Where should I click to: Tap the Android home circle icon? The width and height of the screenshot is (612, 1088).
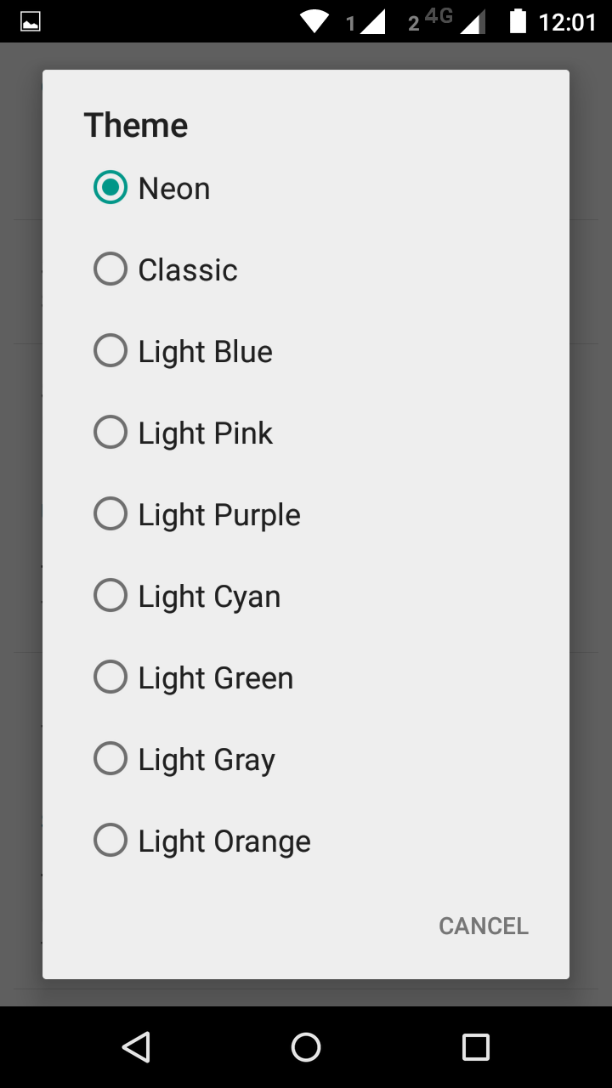pos(306,1047)
